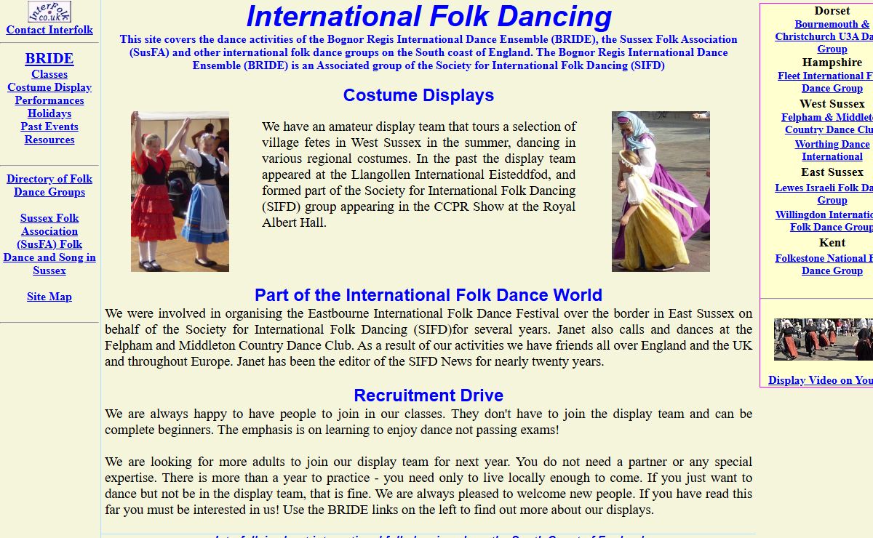Image resolution: width=873 pixels, height=538 pixels.
Task: Open the Sussex Folk Association (SusFA) link
Action: 49,244
